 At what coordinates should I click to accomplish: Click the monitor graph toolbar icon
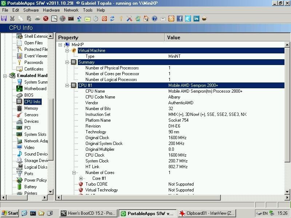pos(71,19)
